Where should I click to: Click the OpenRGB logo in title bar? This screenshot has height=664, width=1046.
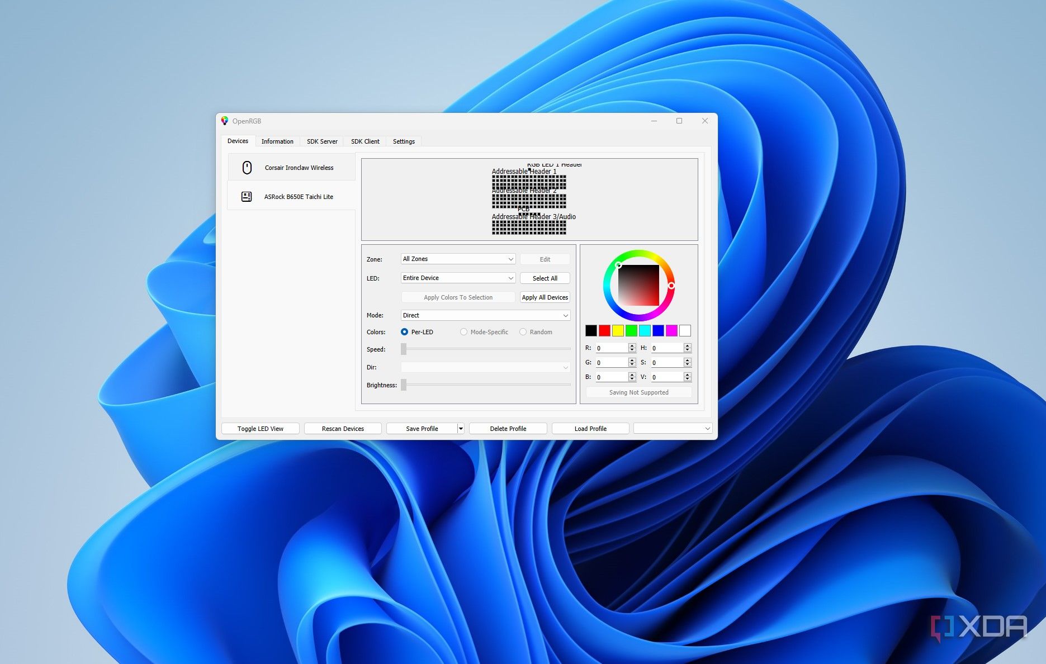(x=225, y=121)
